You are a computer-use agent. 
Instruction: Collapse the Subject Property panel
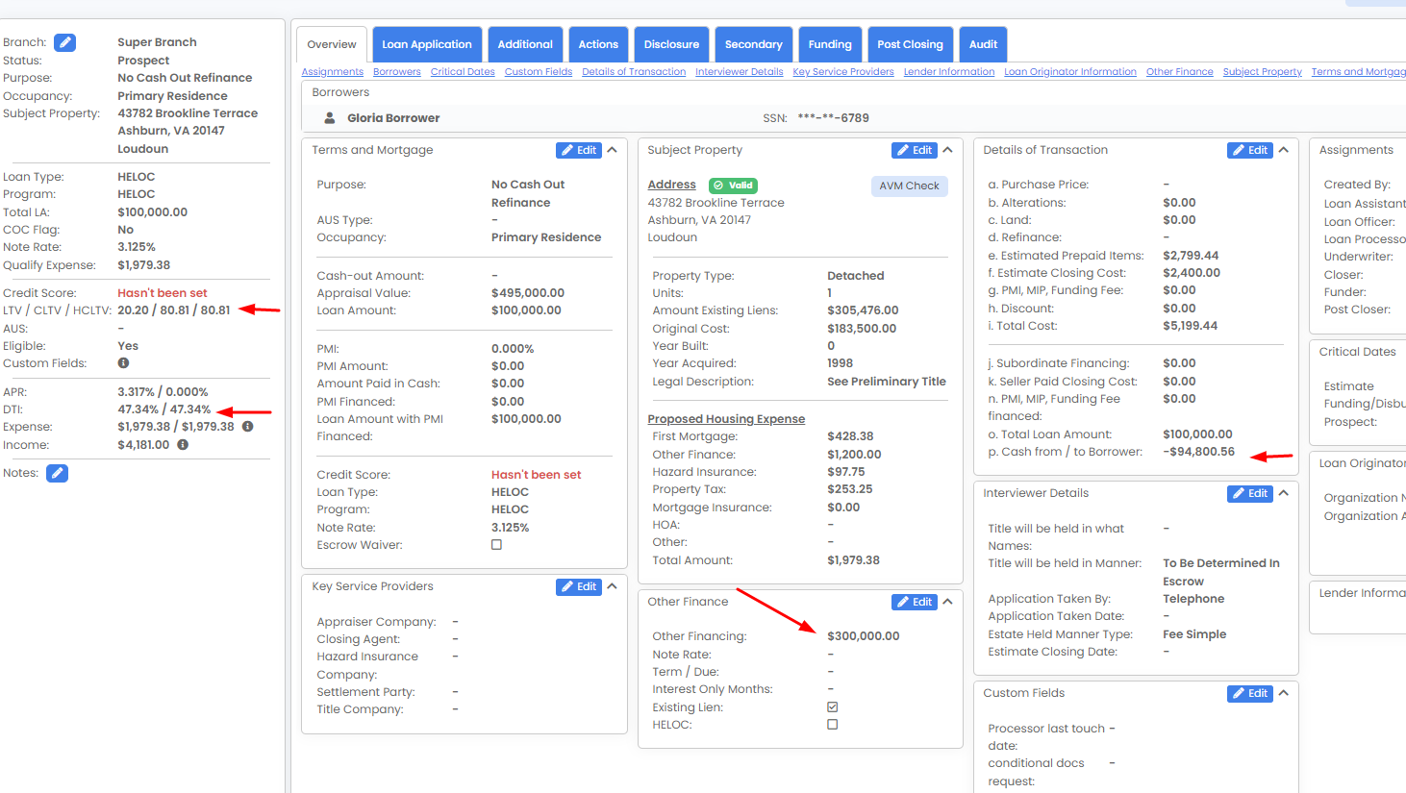pos(947,150)
